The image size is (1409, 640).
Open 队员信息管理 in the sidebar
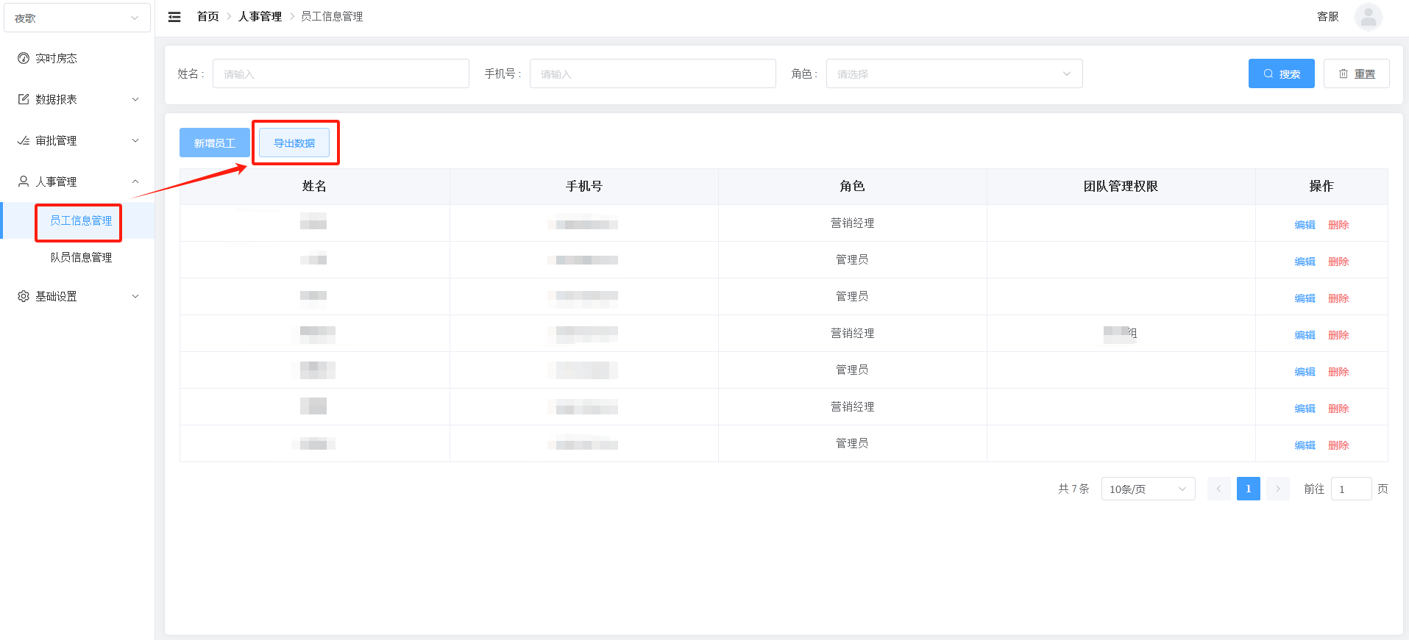point(81,257)
